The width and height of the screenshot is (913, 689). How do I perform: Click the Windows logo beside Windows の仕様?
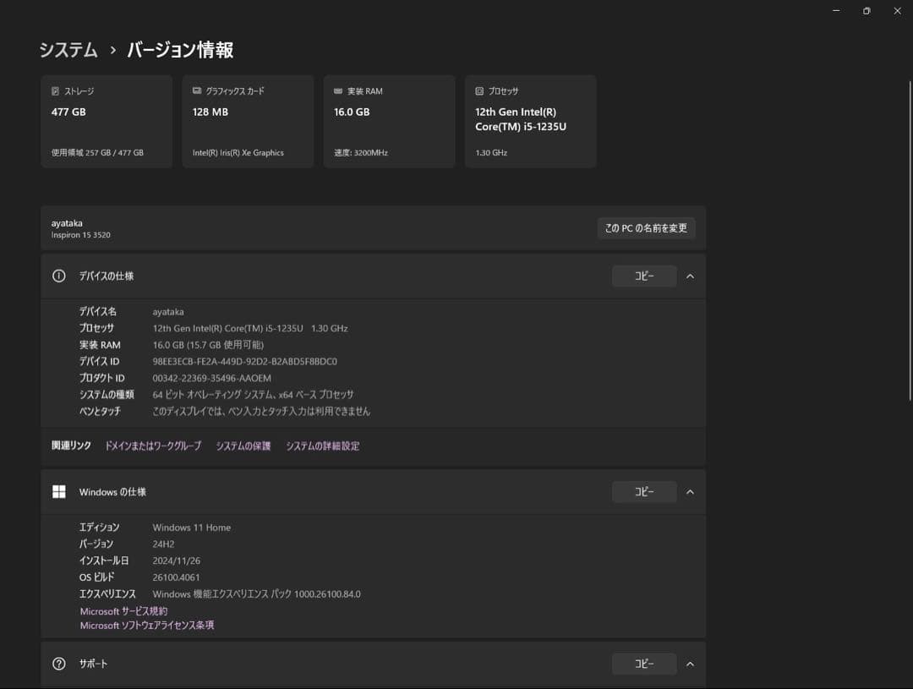59,492
